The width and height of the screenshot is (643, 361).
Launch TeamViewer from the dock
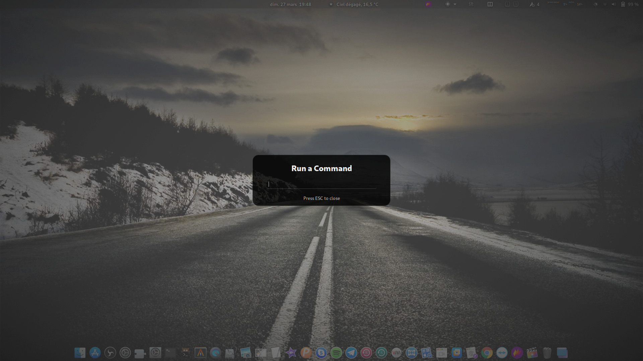[x=502, y=353]
